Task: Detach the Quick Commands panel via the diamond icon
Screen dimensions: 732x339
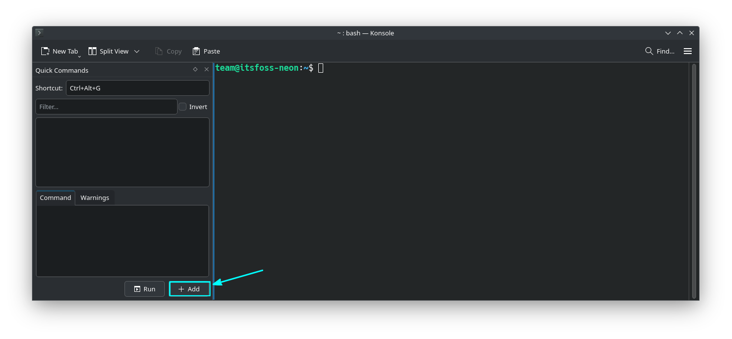Action: point(195,69)
